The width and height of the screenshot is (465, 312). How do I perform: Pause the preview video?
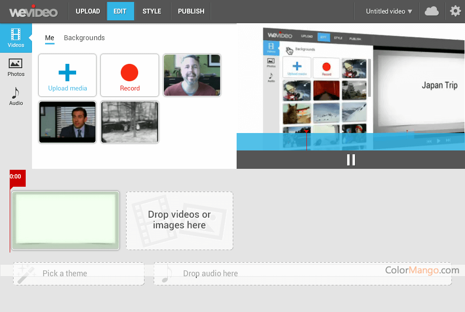pyautogui.click(x=351, y=160)
